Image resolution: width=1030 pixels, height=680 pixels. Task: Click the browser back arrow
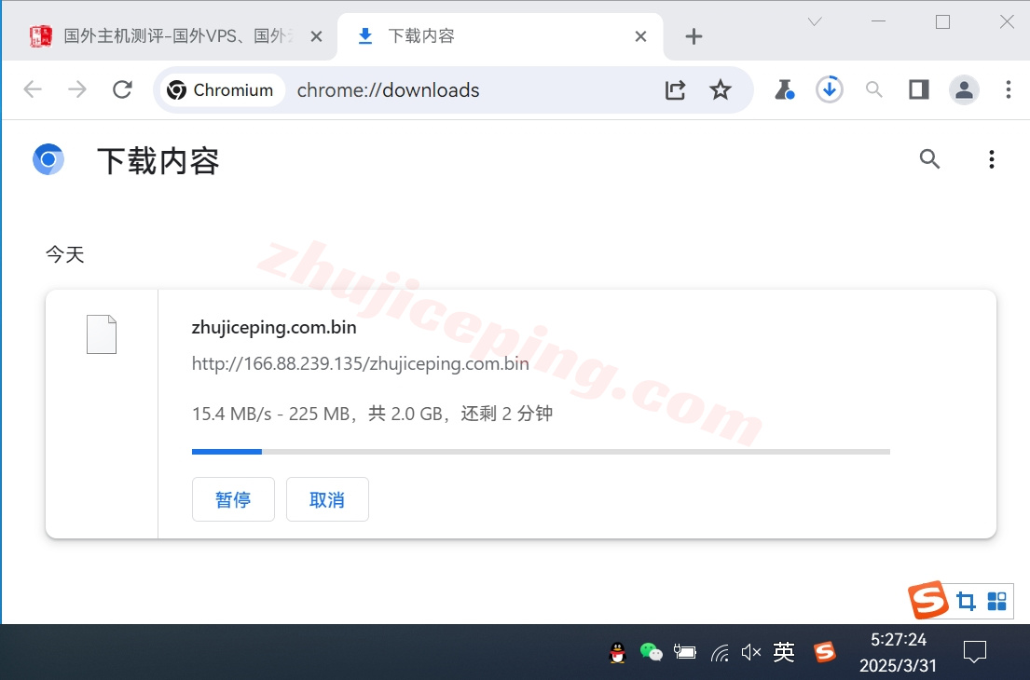[x=33, y=89]
